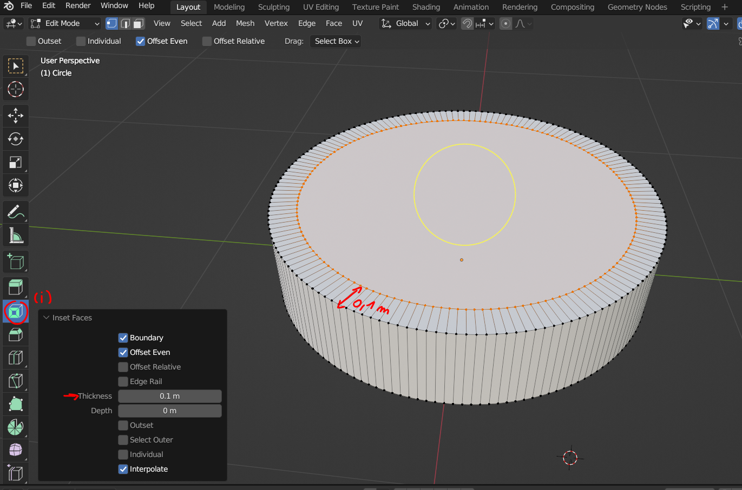Screen dimensions: 742x490
Task: Select the Extrude Region tool
Action: (16, 288)
